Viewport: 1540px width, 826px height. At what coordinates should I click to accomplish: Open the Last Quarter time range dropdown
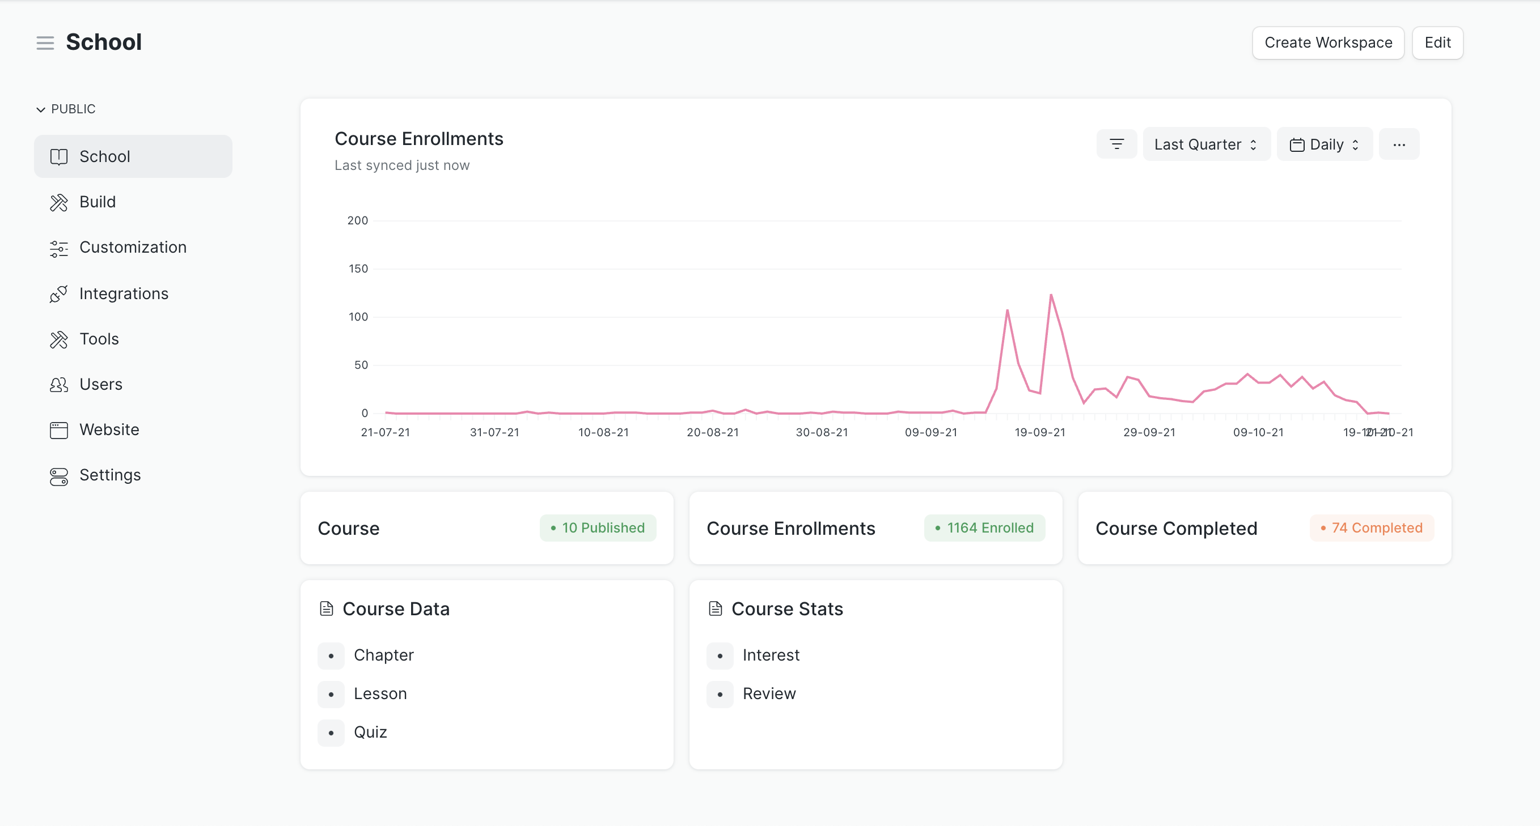tap(1206, 144)
